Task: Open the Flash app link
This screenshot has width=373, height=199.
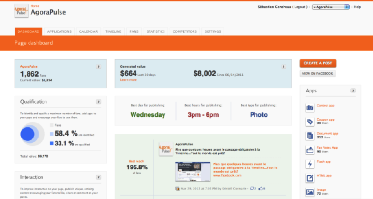Action: pyautogui.click(x=324, y=161)
